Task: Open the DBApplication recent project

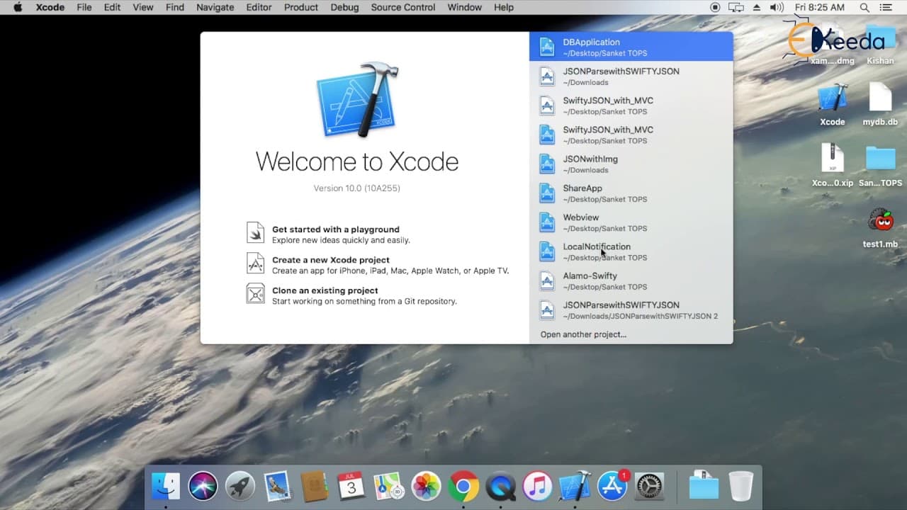Action: (631, 47)
